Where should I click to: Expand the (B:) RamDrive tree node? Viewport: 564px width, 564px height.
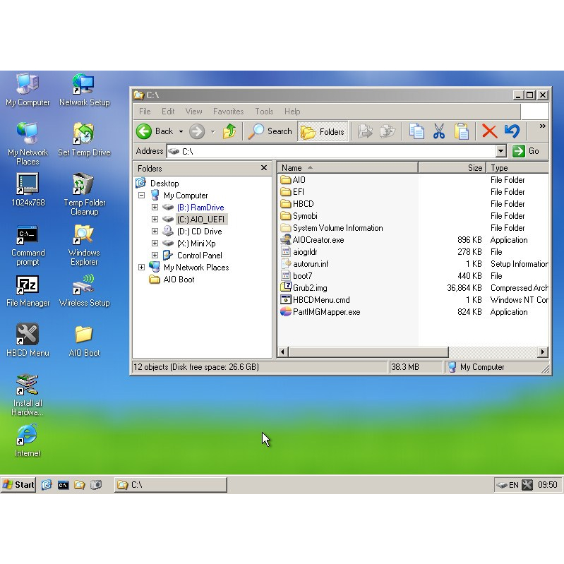click(x=155, y=208)
